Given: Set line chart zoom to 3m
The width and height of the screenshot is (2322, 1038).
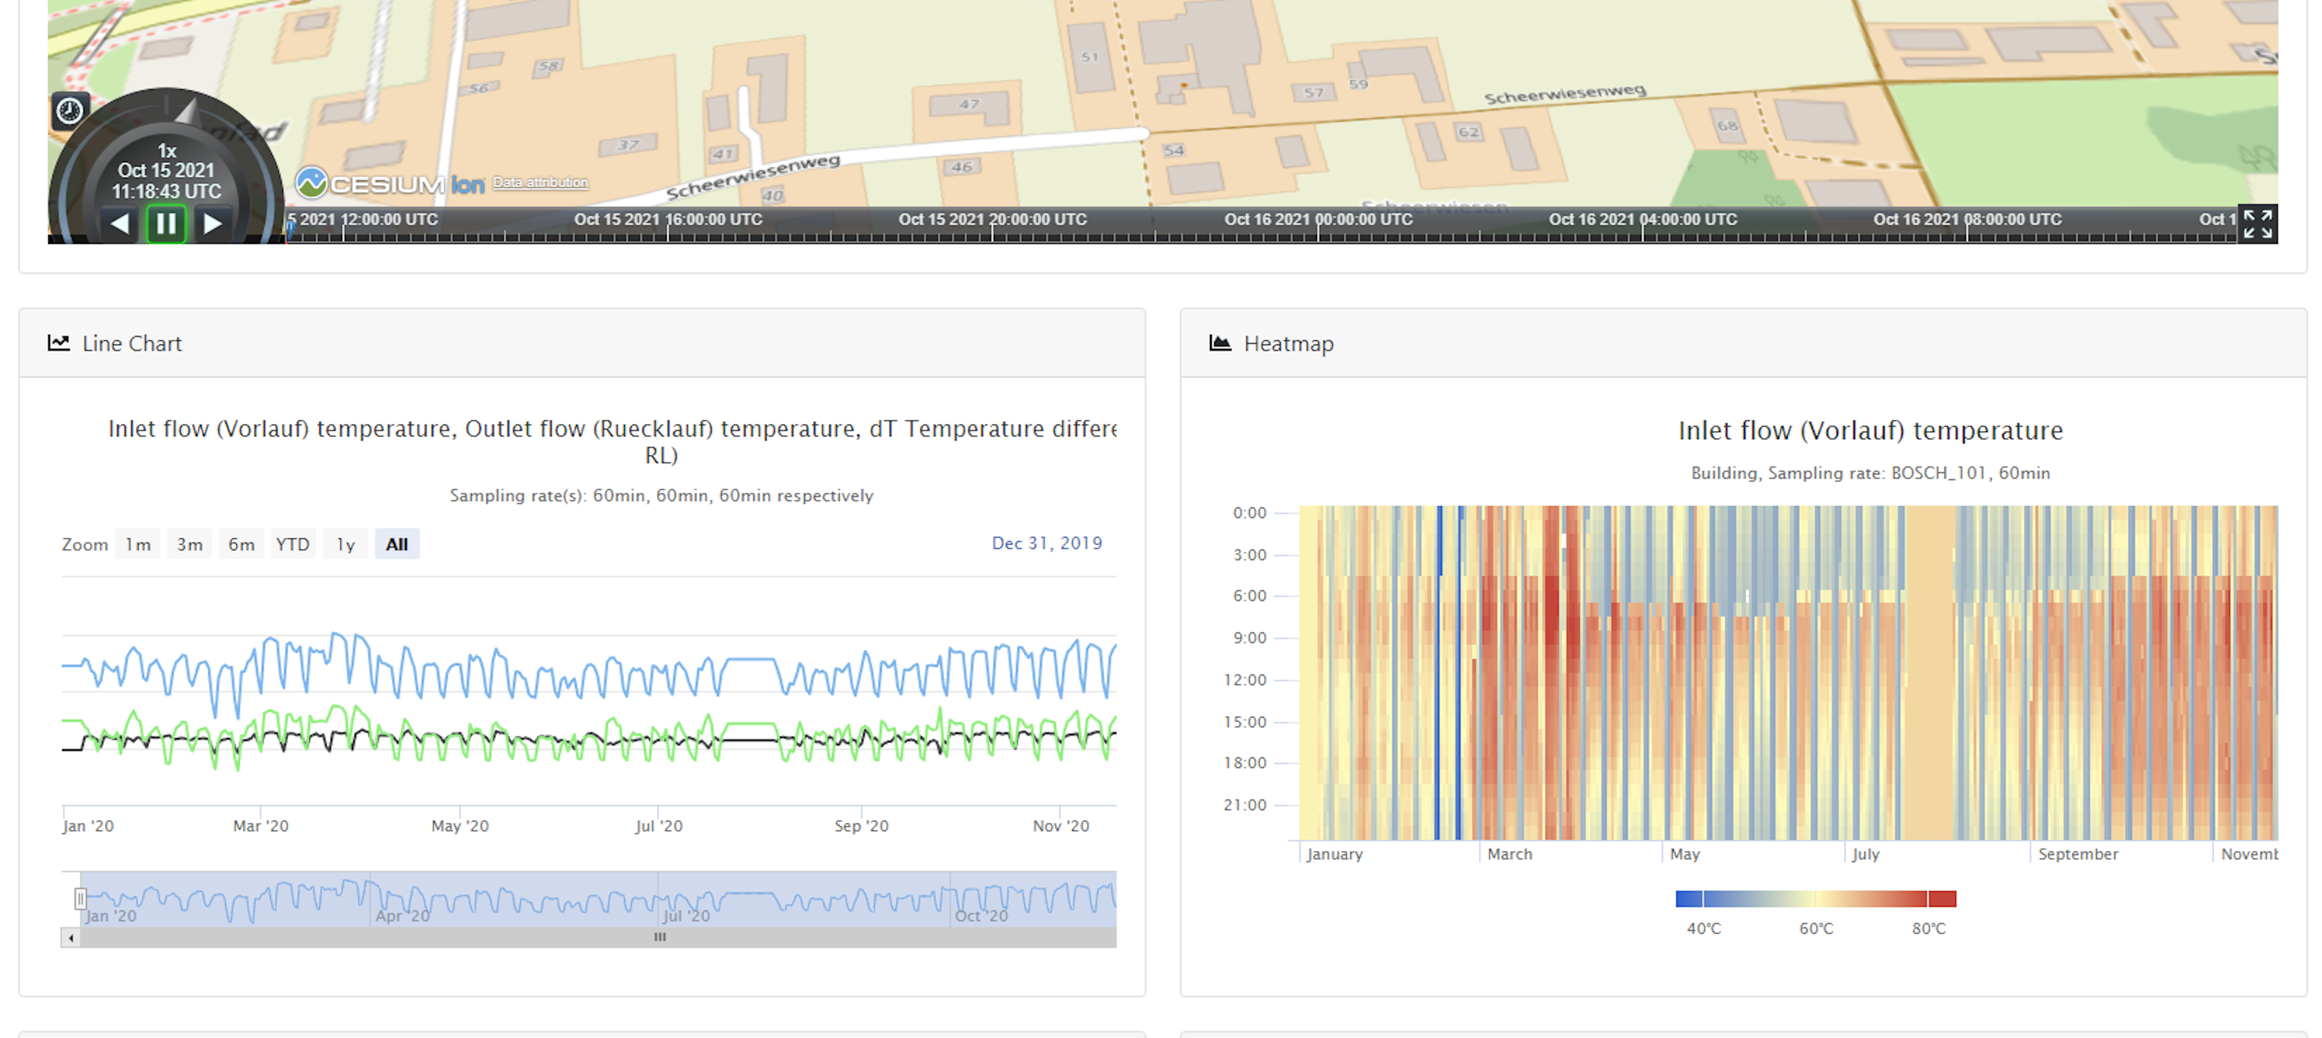Looking at the screenshot, I should tap(189, 544).
